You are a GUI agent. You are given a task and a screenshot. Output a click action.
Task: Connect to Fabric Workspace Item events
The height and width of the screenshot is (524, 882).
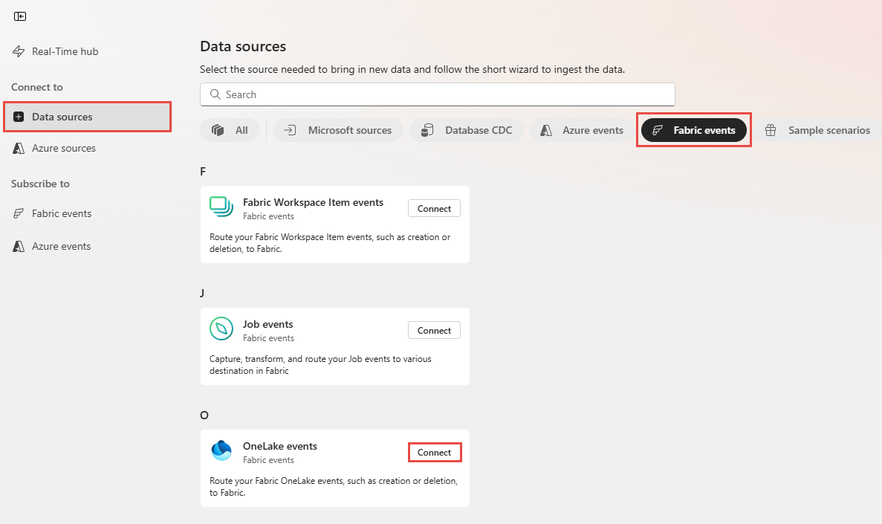434,208
